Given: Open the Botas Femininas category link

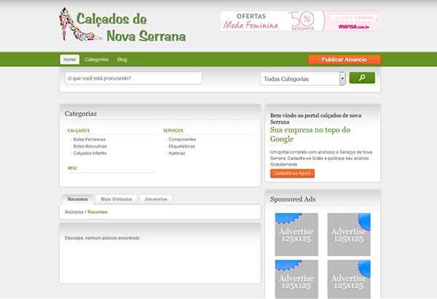Looking at the screenshot, I should pos(90,139).
